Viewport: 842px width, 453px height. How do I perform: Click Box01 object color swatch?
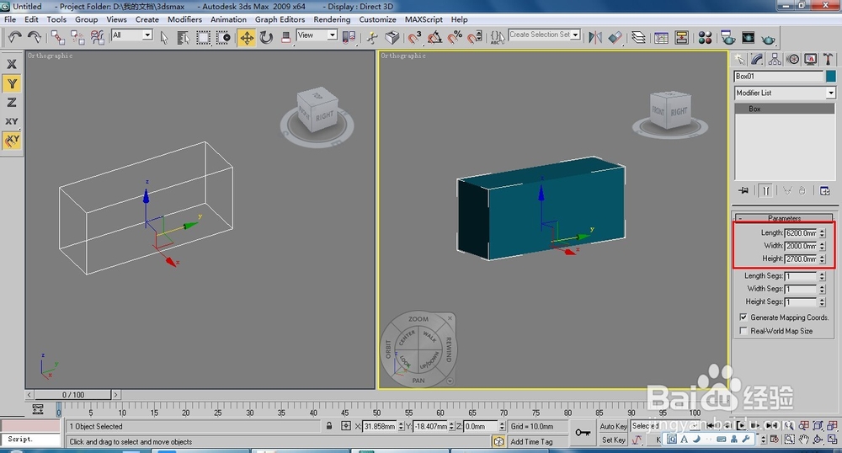coord(831,77)
